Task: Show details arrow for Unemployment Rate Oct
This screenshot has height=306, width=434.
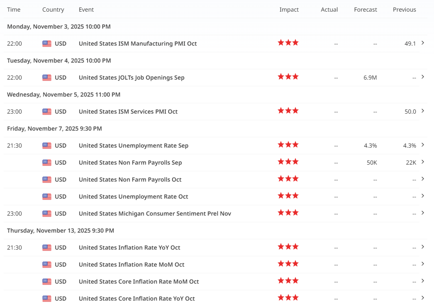Action: pyautogui.click(x=422, y=196)
